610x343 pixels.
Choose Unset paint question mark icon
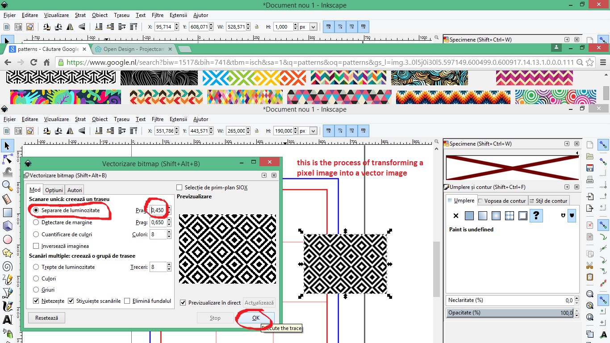tap(536, 216)
